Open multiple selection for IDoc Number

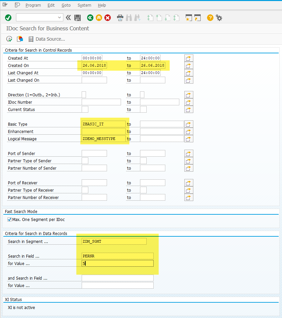click(x=188, y=102)
